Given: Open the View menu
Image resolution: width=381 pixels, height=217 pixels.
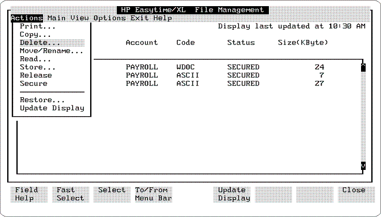Looking at the screenshot, I should point(80,18).
